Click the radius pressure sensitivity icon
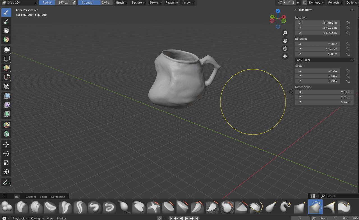Screen dimensions: 359x220 point(74,3)
